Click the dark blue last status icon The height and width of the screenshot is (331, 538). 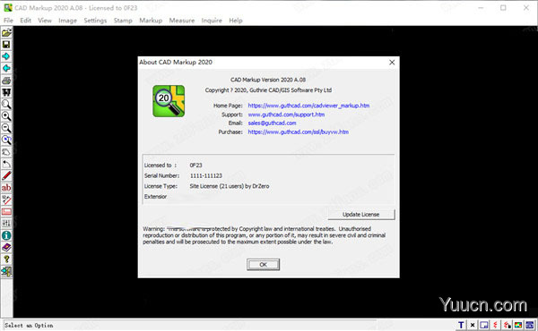530,325
